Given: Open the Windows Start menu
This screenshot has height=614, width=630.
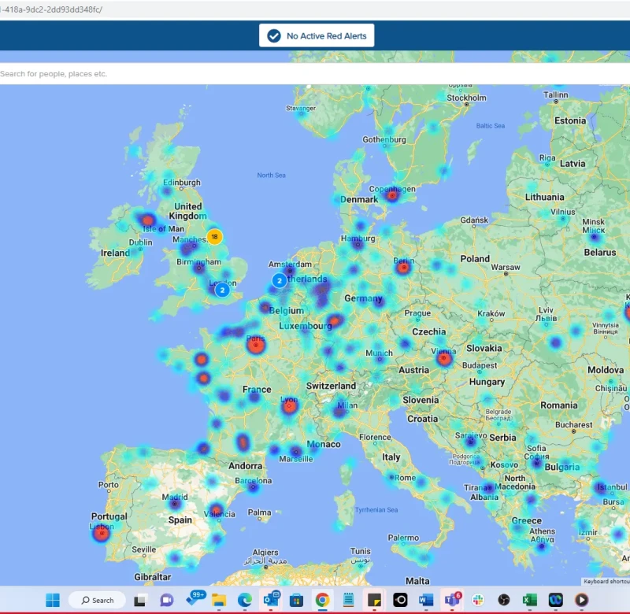Looking at the screenshot, I should point(53,600).
